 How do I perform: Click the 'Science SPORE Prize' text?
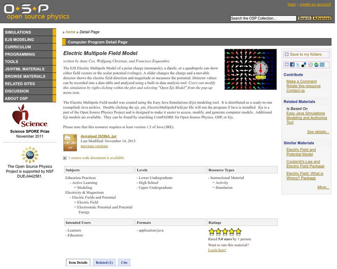click(30, 131)
